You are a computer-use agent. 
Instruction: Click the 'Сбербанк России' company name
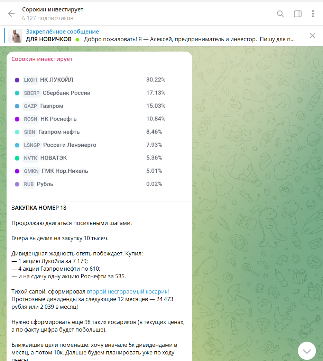coord(66,93)
